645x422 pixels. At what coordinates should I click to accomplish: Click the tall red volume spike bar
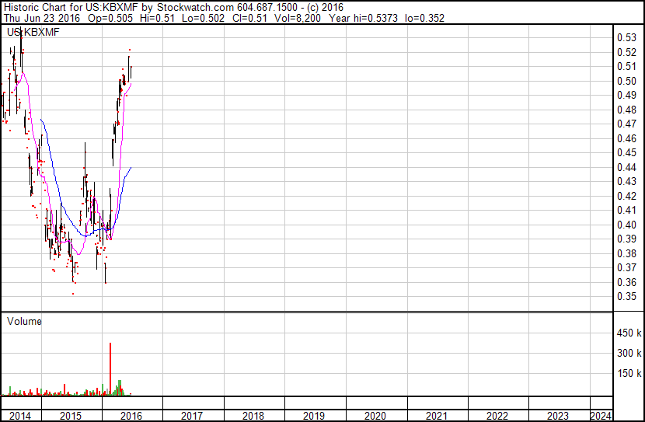click(x=110, y=369)
